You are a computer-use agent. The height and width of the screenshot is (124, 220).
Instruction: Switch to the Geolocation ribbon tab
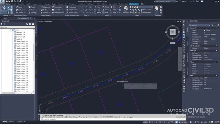pos(134,4)
